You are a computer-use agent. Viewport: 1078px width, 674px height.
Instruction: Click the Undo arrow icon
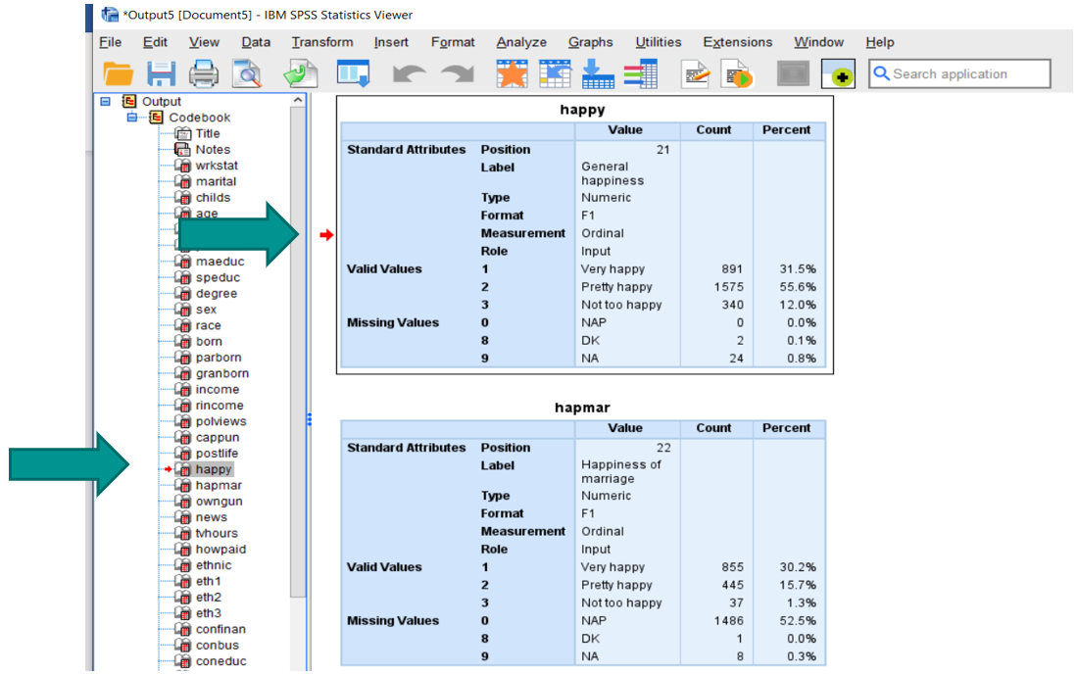tap(409, 73)
